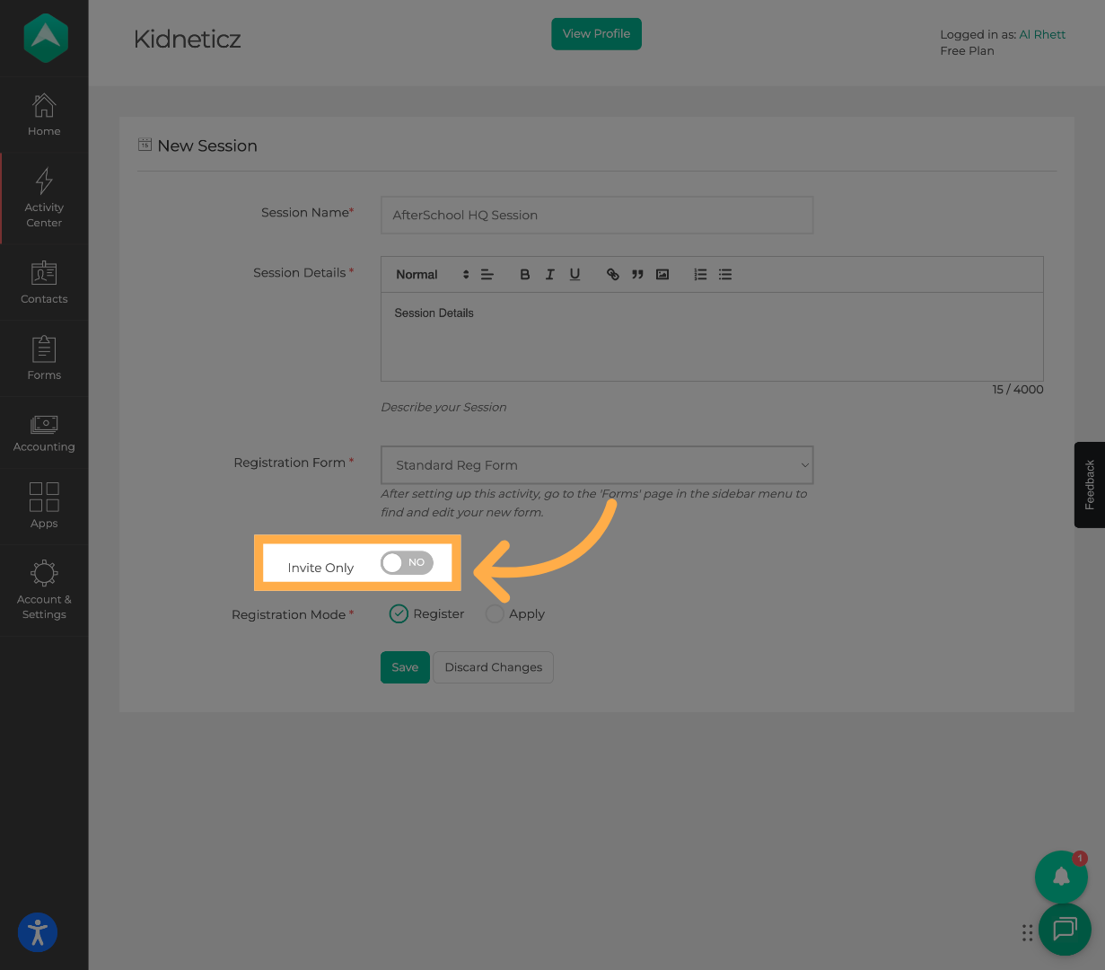Insert a link in session details
Screen dimensions: 1105x970
(612, 275)
